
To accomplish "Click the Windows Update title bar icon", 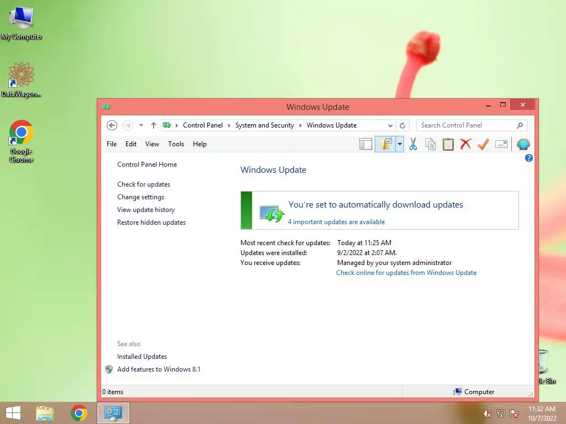I will click(107, 107).
